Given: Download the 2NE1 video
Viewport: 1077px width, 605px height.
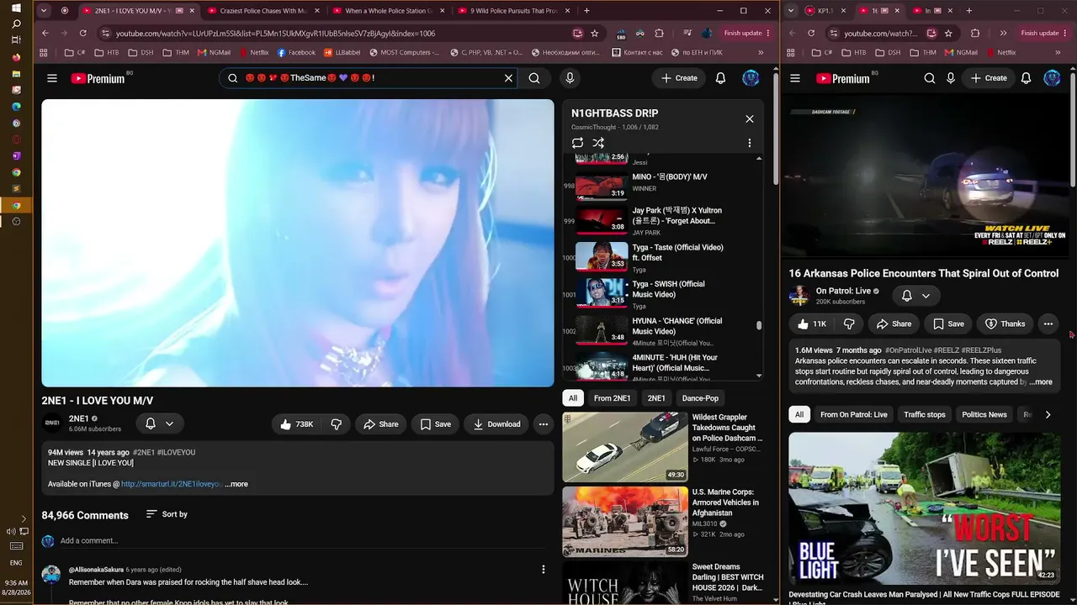Looking at the screenshot, I should (x=496, y=424).
